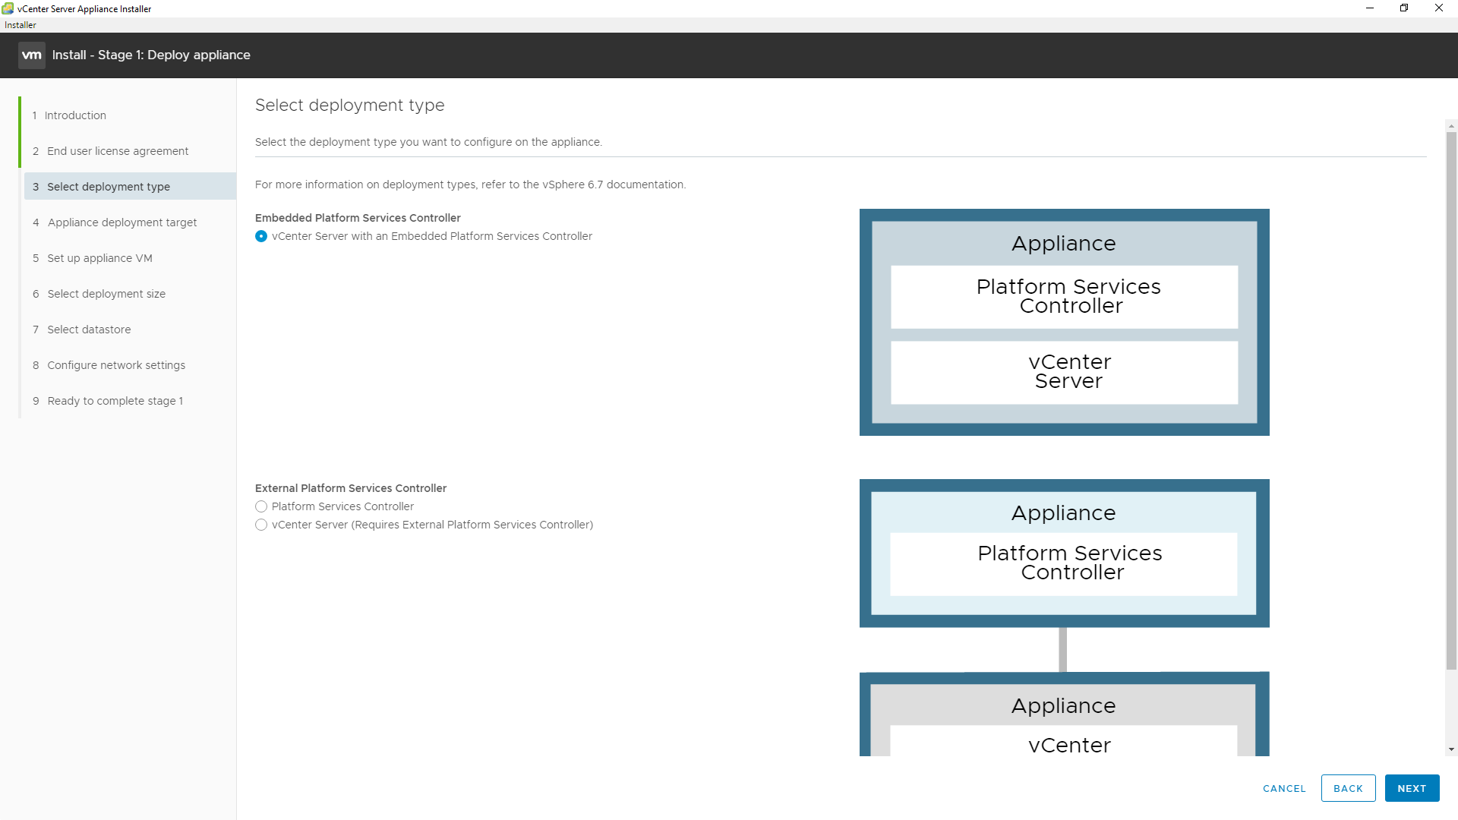Click the vertical scrollbar thumb
The width and height of the screenshot is (1458, 820).
click(1451, 401)
